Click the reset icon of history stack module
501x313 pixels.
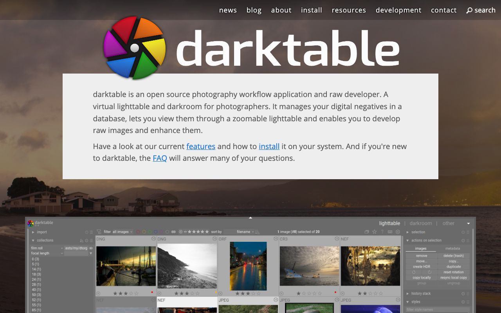(x=463, y=294)
